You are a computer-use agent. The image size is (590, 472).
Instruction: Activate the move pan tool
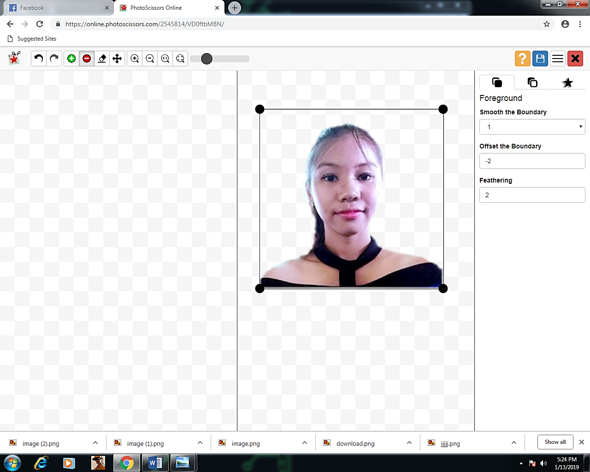(117, 59)
